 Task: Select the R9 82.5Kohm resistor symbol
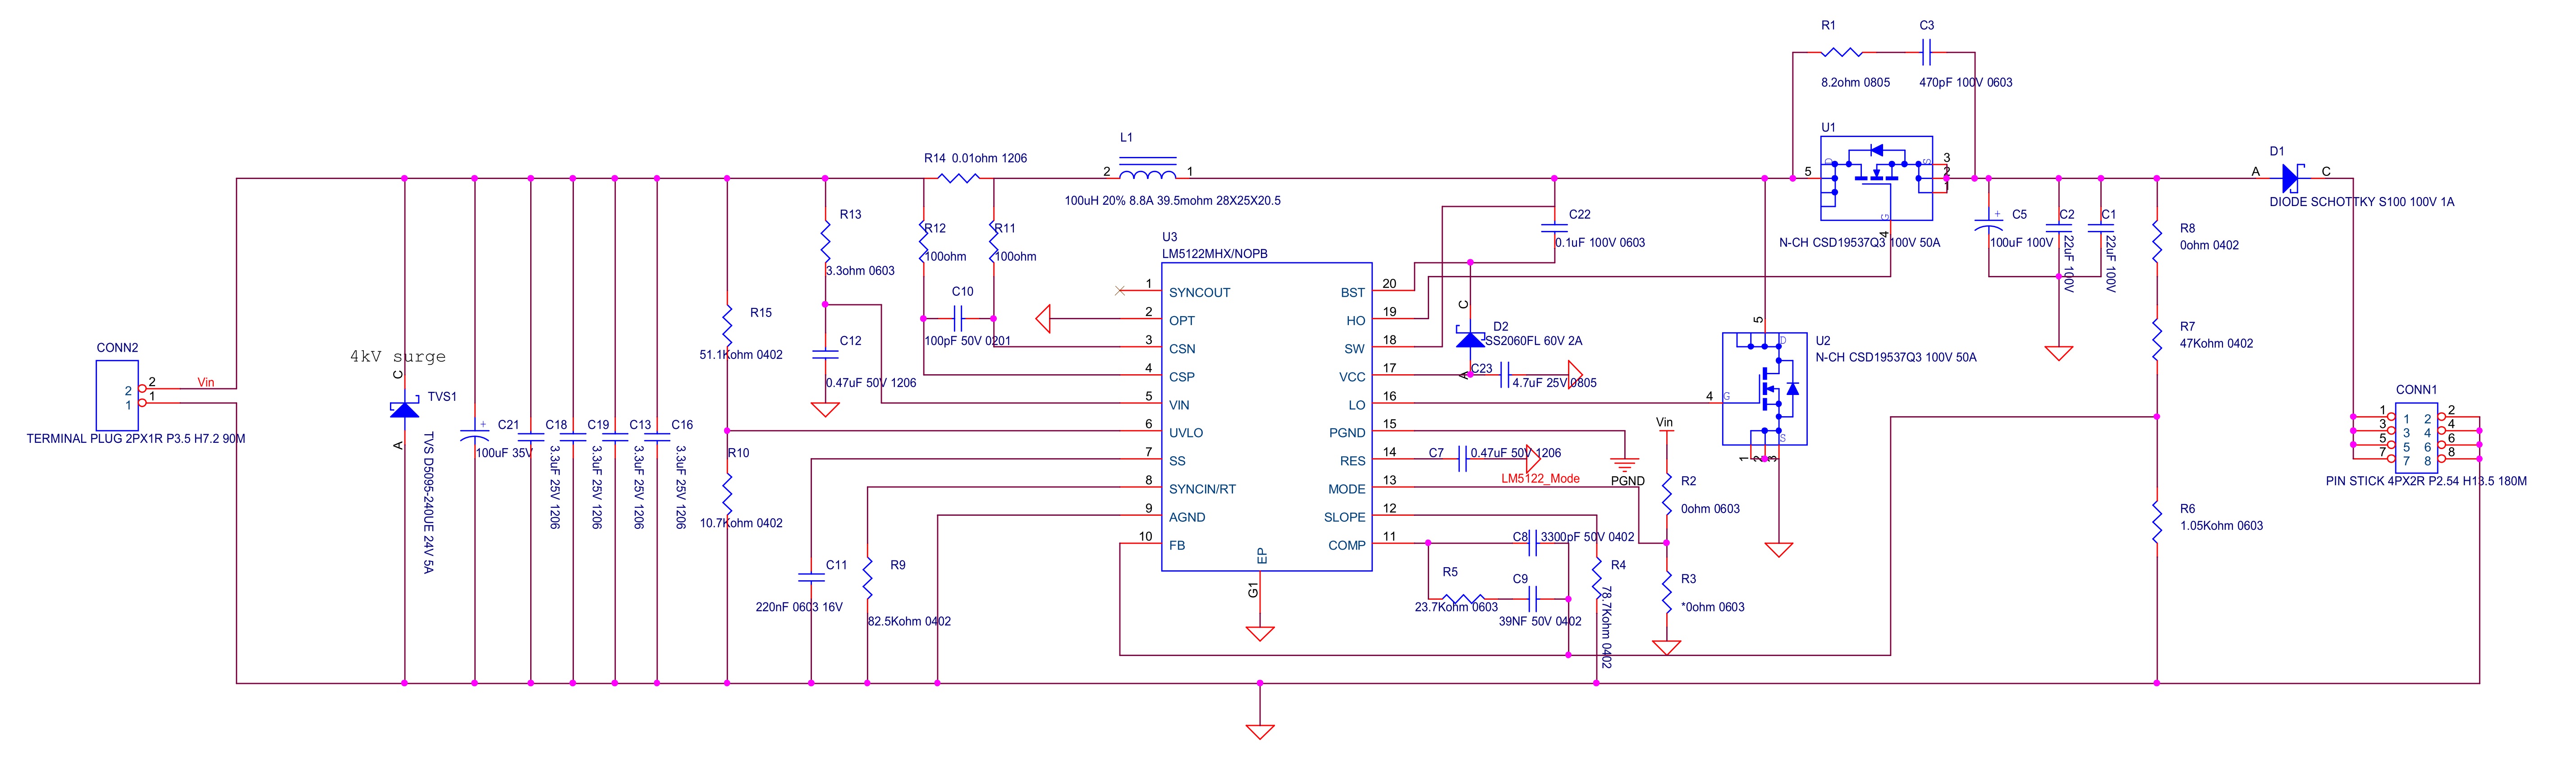pyautogui.click(x=867, y=579)
